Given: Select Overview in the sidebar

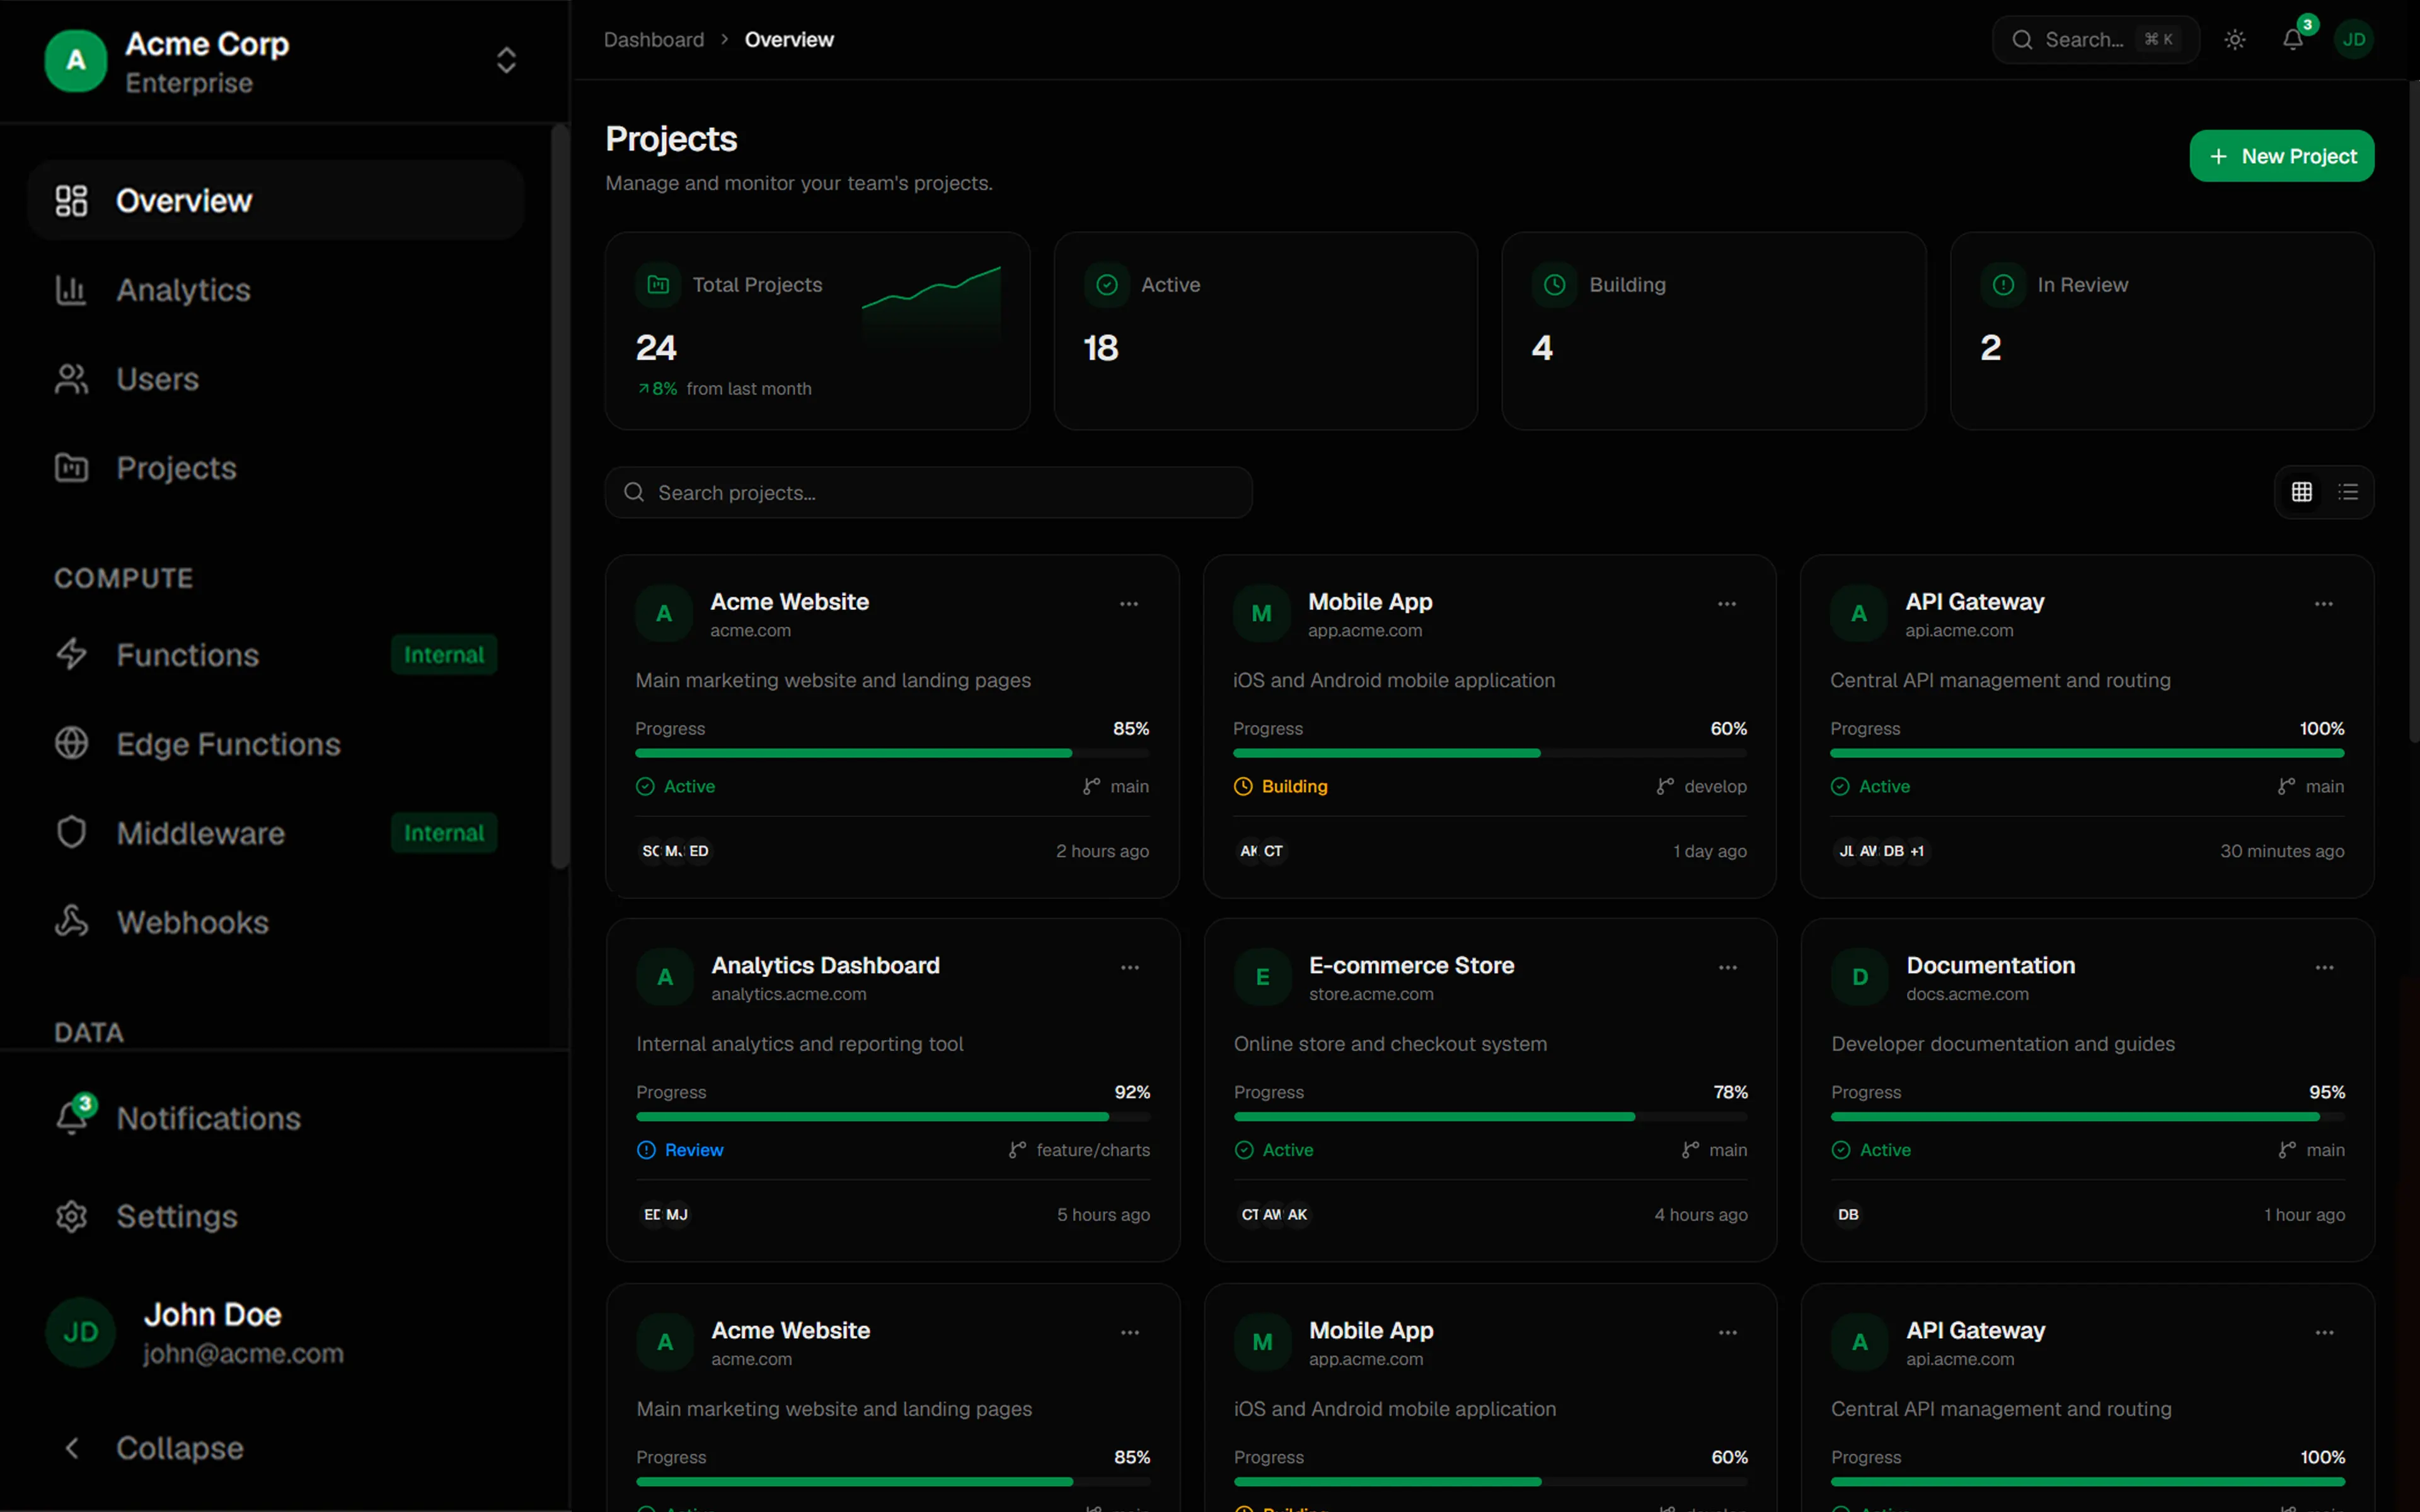Looking at the screenshot, I should tap(276, 200).
